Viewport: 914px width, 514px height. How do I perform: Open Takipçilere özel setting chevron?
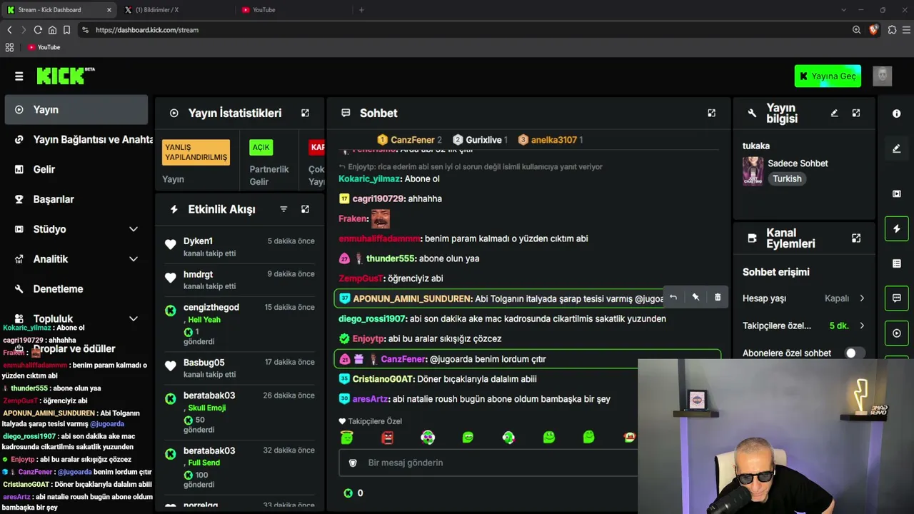[x=862, y=326]
